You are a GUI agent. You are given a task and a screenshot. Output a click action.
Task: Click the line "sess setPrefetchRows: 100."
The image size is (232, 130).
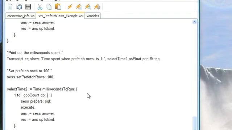(30, 77)
